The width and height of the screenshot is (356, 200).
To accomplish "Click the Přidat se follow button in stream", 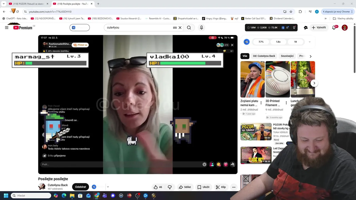I will [80, 45].
